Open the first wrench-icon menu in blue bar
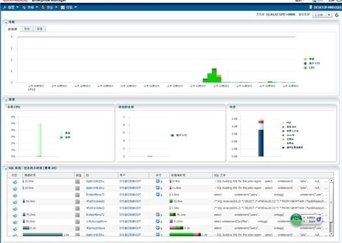The image size is (342, 243). [11, 7]
